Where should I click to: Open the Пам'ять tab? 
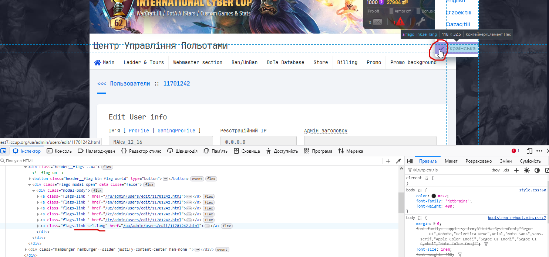(x=215, y=151)
